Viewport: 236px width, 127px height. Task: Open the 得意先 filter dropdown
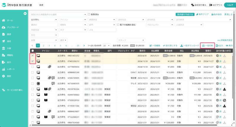point(73,25)
